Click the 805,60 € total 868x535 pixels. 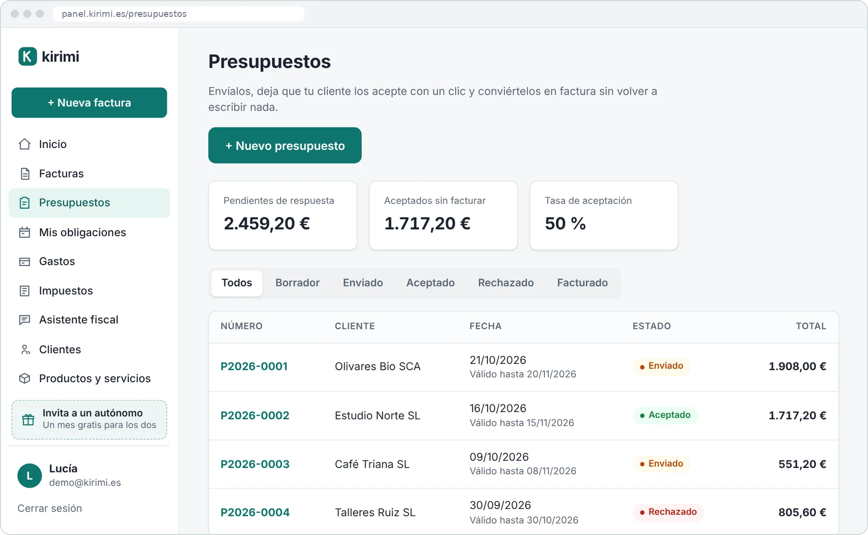coord(802,512)
